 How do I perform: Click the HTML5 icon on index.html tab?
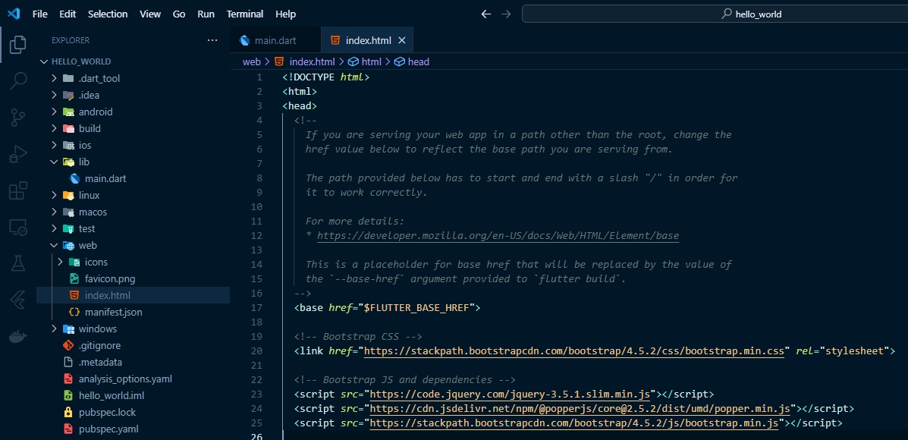335,40
